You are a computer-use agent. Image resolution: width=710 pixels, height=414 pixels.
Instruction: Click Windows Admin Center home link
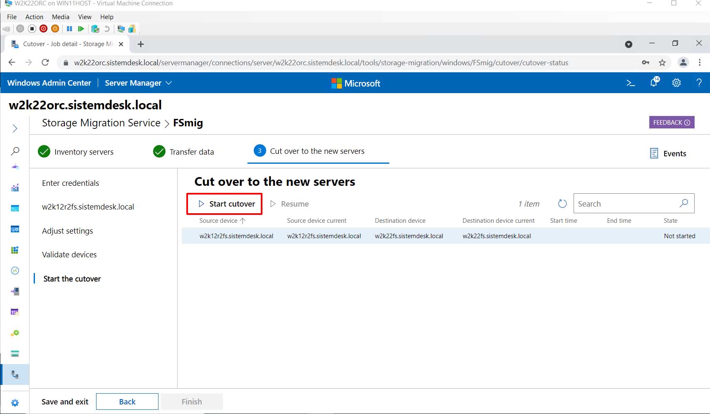49,83
